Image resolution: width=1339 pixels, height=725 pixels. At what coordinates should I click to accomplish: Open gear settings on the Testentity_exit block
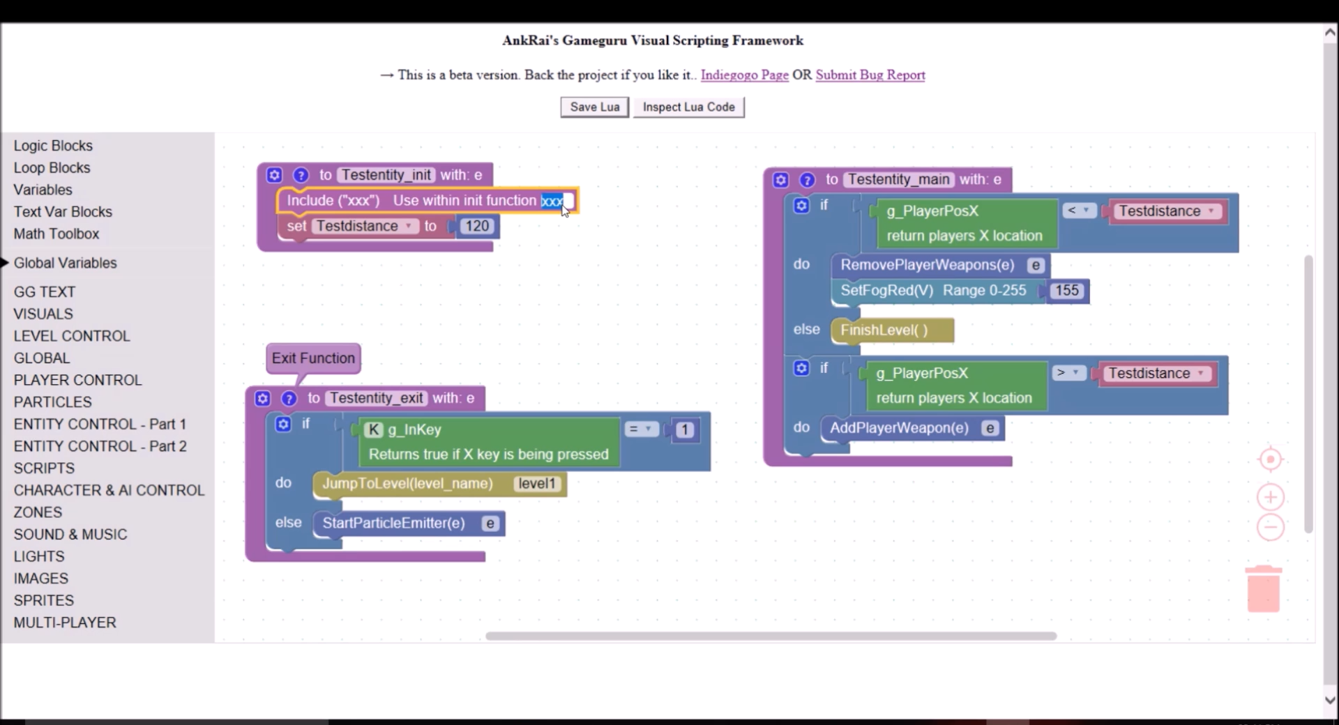(262, 398)
